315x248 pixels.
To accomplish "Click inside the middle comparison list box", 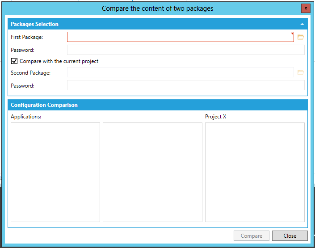I will coord(152,172).
